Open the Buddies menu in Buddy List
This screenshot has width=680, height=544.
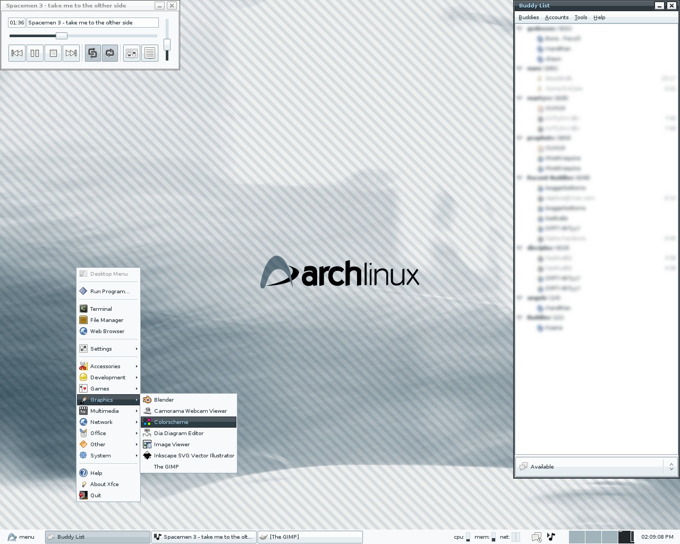(529, 18)
